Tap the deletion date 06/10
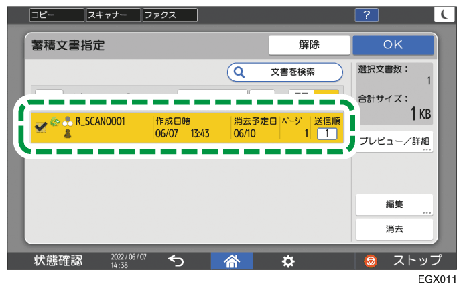Image resolution: width=463 pixels, height=286 pixels. click(x=245, y=134)
